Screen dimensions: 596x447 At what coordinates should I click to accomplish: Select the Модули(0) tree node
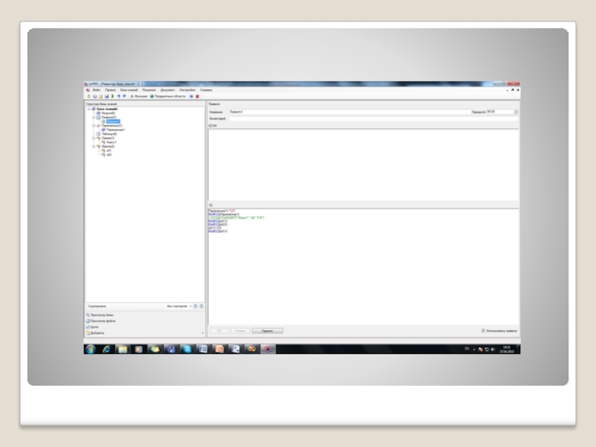click(108, 113)
